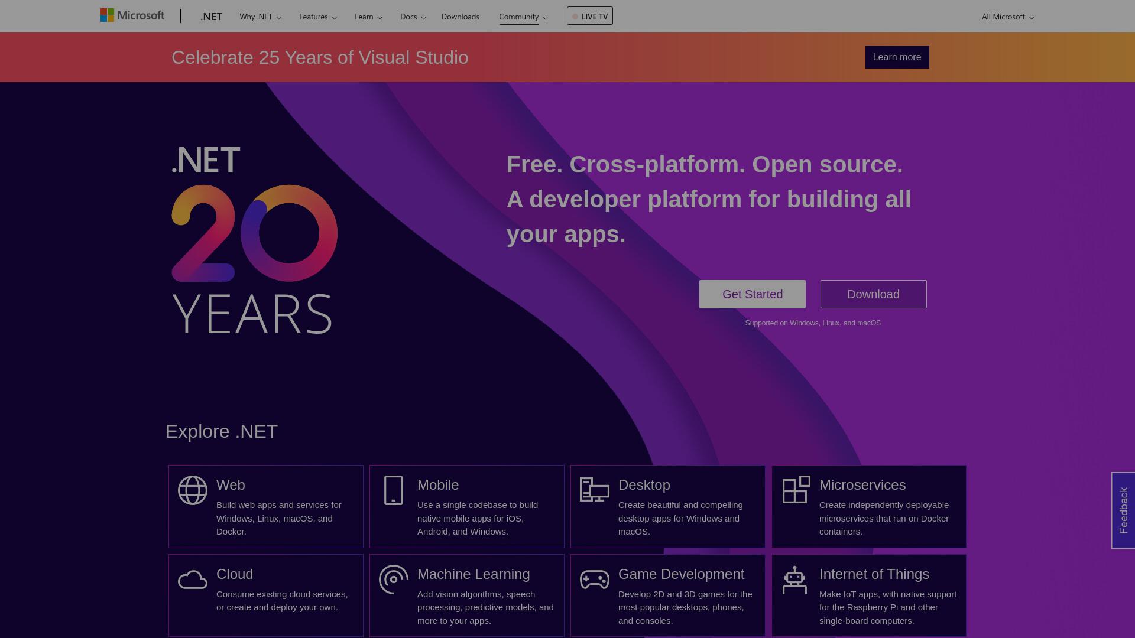Open the Cloud card title

[235, 574]
